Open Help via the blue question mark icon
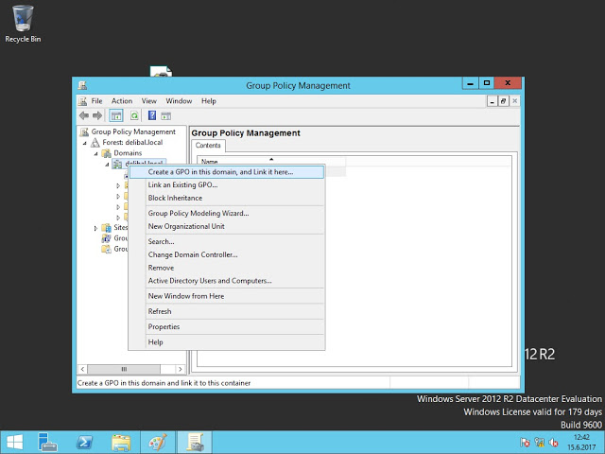The width and height of the screenshot is (605, 454). [x=151, y=115]
